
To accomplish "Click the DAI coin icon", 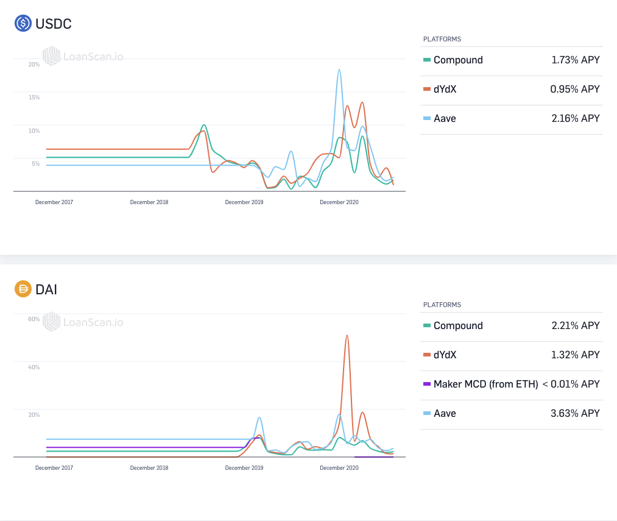I will (x=23, y=289).
